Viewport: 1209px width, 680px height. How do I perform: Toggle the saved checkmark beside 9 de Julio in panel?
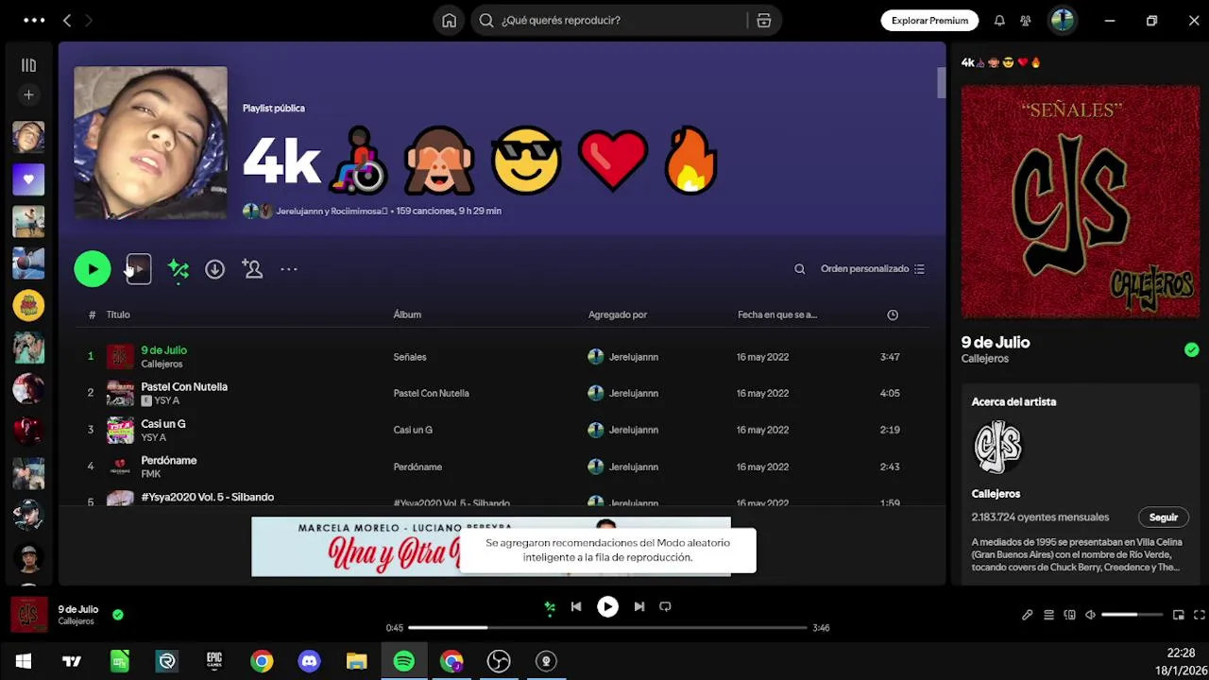coord(1191,349)
